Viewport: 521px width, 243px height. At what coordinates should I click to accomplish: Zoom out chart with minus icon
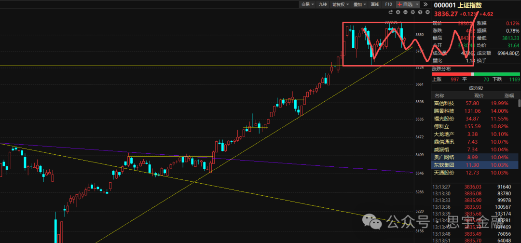(405, 12)
